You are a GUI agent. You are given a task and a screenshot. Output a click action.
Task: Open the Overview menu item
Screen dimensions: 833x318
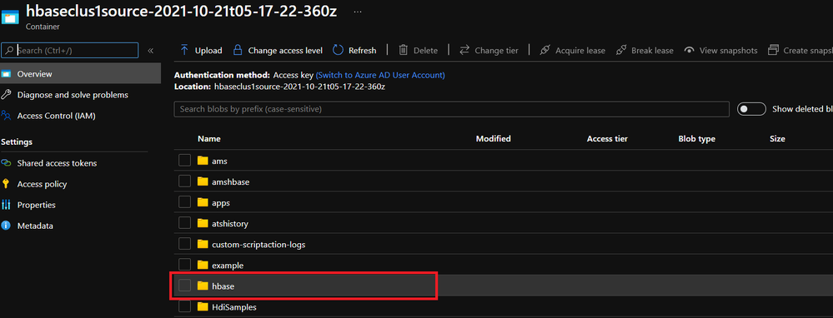pos(80,74)
